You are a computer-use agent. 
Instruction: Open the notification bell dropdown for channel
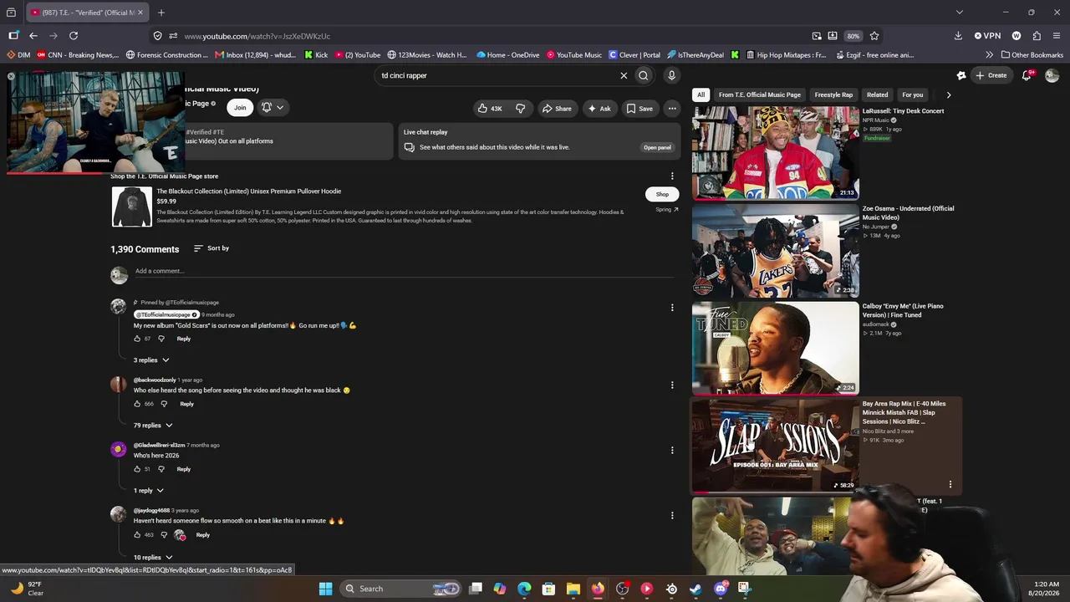273,107
